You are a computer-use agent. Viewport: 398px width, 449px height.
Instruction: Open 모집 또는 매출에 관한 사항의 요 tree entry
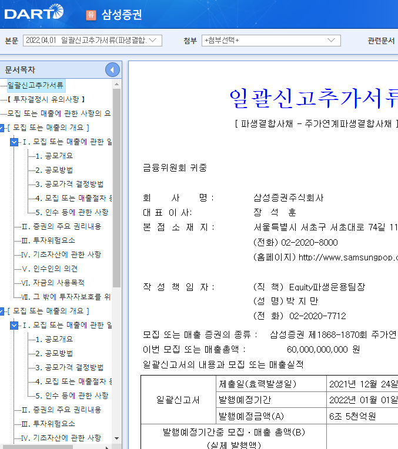click(x=59, y=113)
